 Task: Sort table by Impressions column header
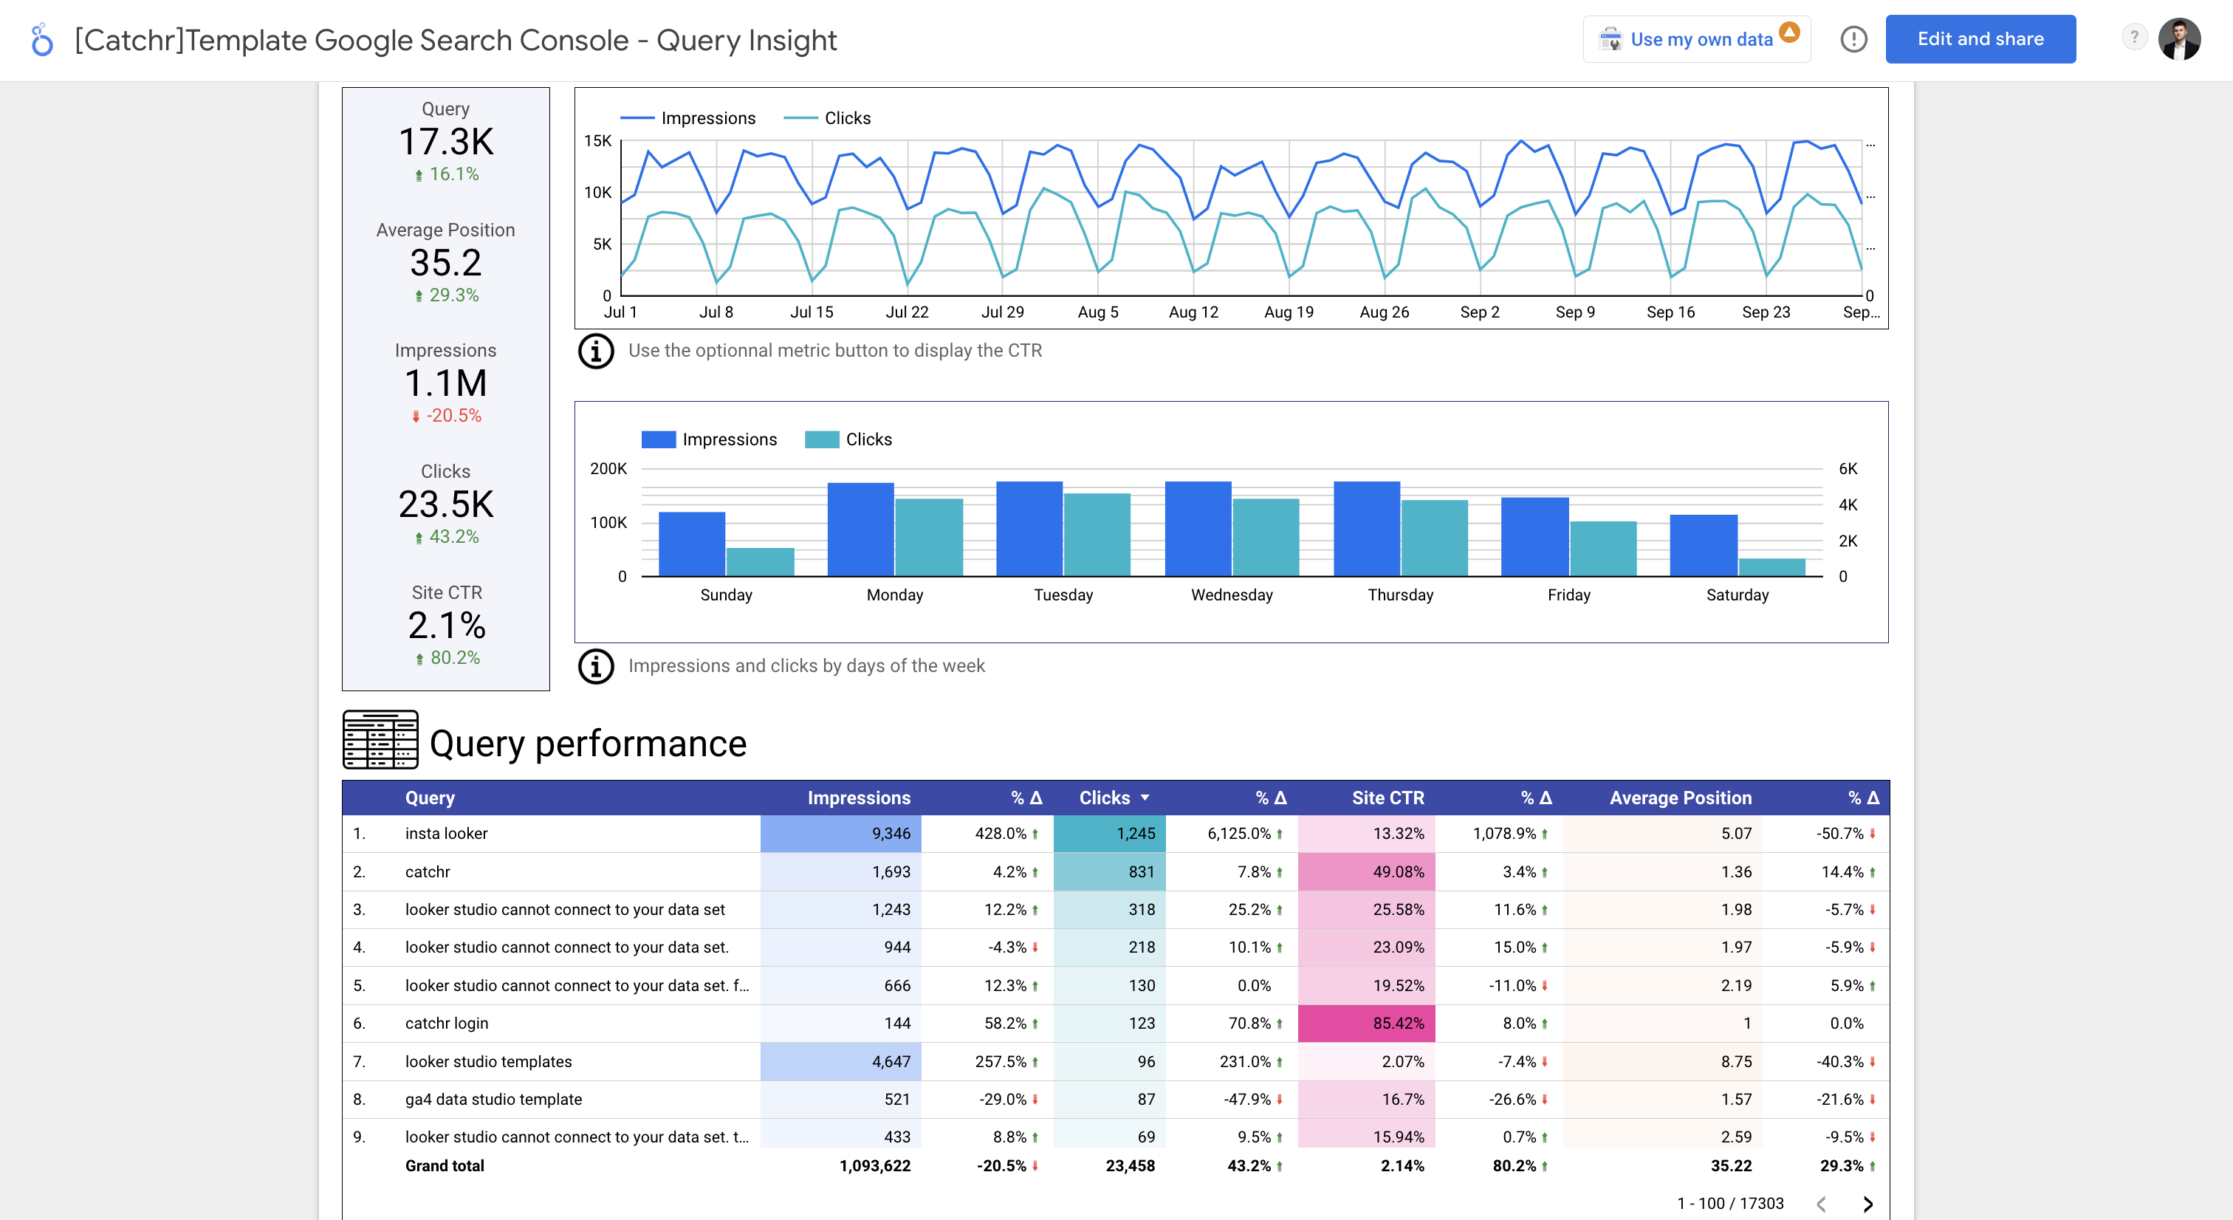coord(858,798)
